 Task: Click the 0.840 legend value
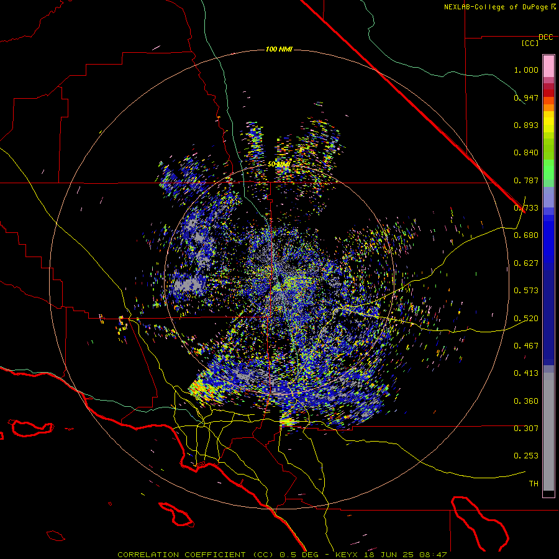[526, 153]
